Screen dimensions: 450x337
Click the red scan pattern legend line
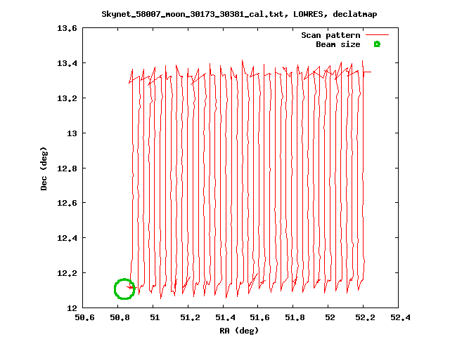point(377,35)
